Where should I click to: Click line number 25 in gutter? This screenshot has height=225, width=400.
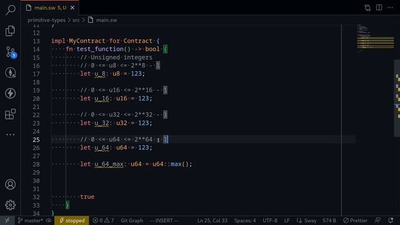pos(36,139)
